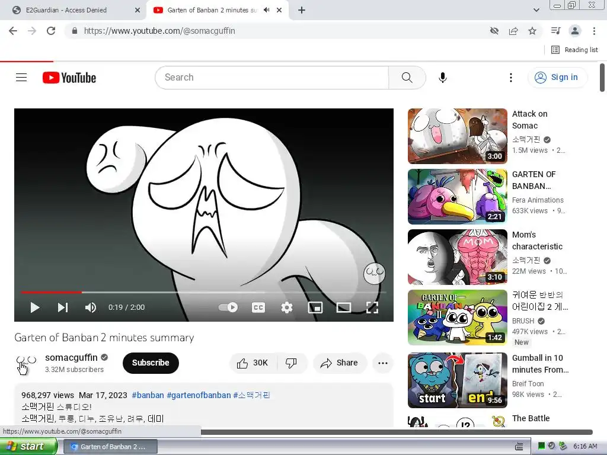Go to YouTube home via logo

tap(69, 78)
